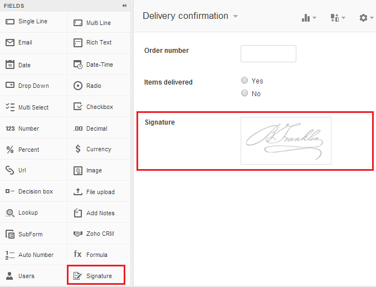Open the sort and arrange dropdown
Image resolution: width=376 pixels, height=287 pixels.
coord(338,18)
